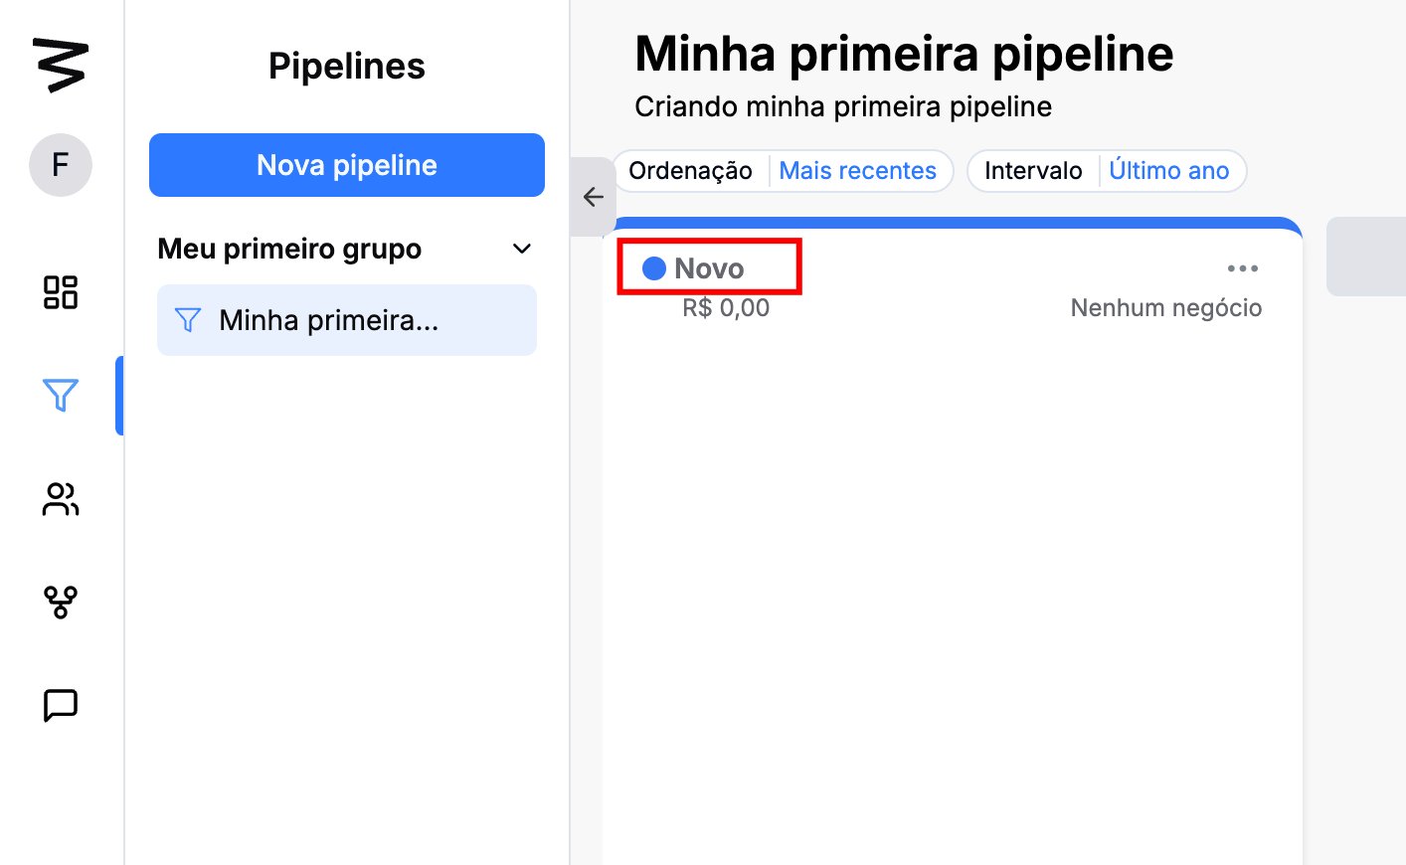1406x865 pixels.
Task: Collapse Meu primeiro grupo chevron
Action: pos(522,249)
